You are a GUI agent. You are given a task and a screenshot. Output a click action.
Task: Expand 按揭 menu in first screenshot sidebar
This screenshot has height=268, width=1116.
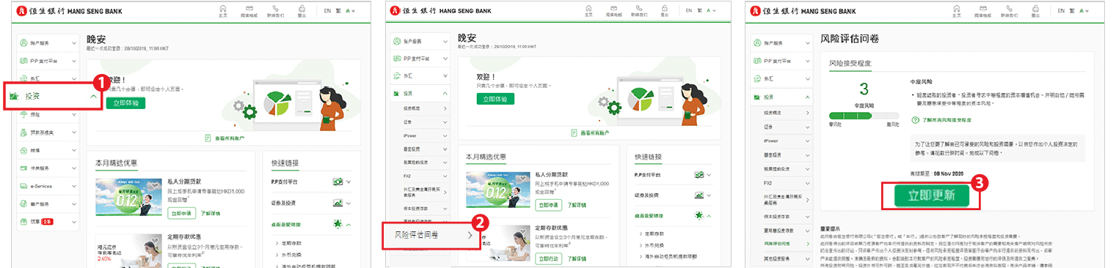74,151
